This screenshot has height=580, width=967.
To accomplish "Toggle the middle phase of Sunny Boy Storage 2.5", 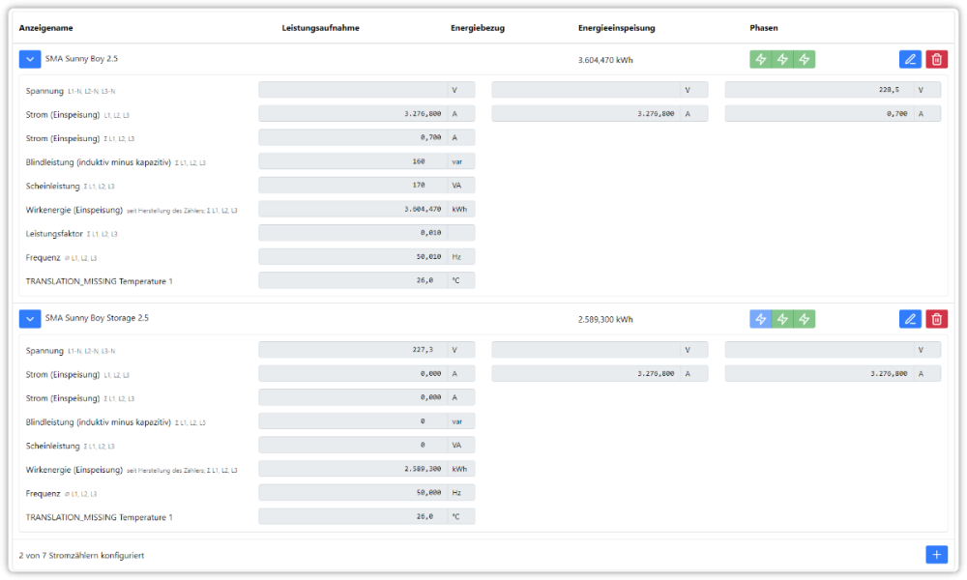I will (x=782, y=319).
